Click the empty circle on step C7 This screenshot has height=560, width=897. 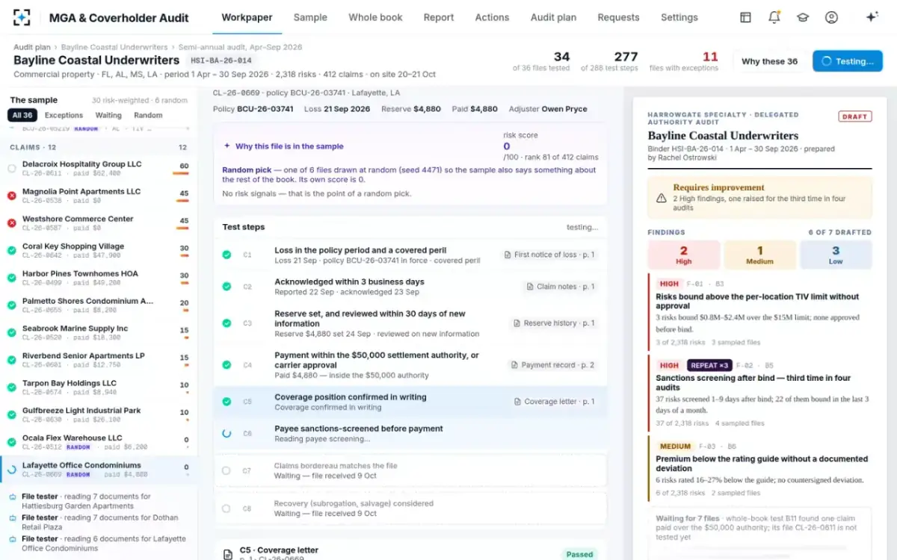tap(226, 470)
